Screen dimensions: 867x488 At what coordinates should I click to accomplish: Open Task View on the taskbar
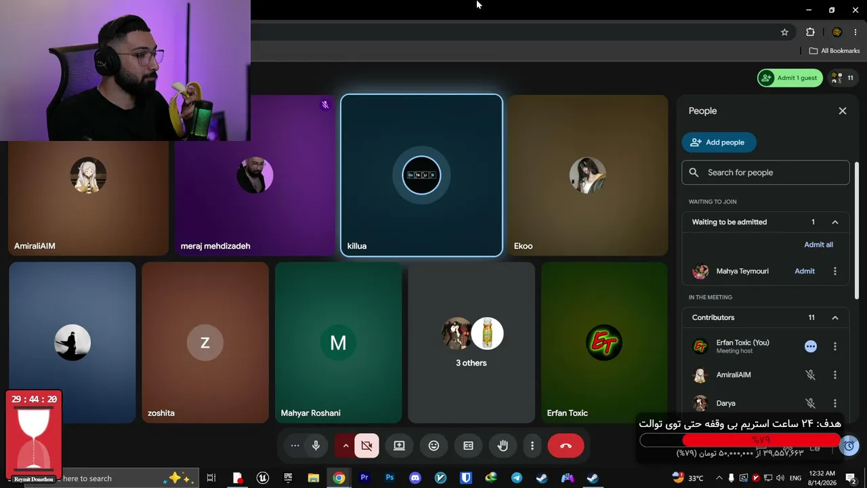211,478
